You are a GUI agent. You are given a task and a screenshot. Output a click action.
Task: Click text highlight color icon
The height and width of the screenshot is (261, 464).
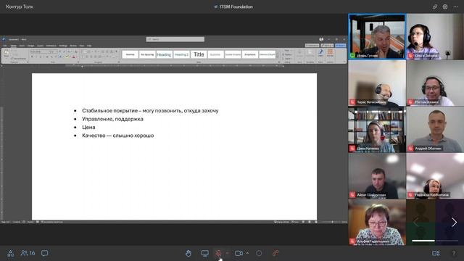coord(67,57)
